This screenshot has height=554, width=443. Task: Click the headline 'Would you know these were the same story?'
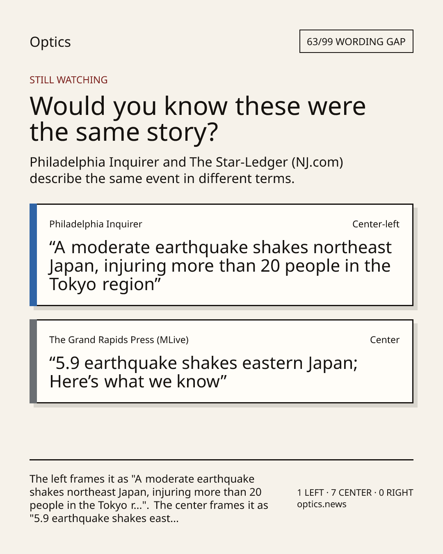198,119
